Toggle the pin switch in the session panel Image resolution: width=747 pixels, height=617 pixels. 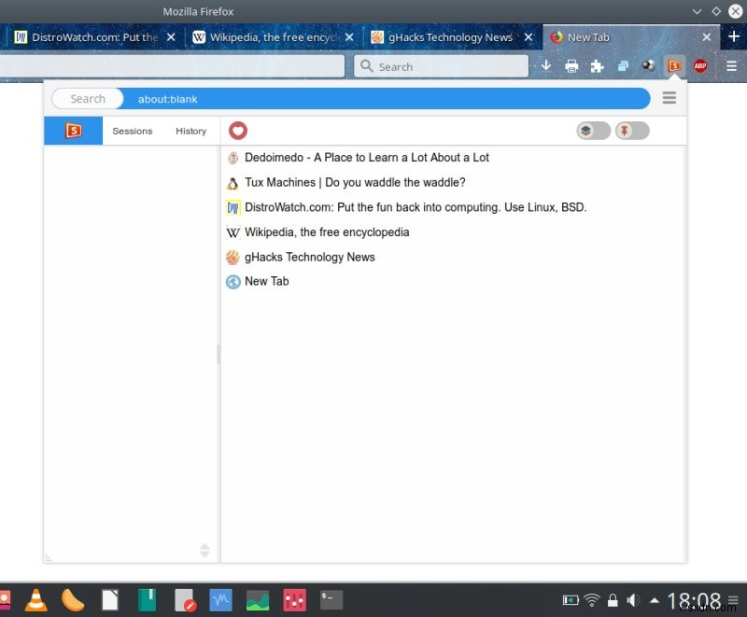(x=631, y=131)
